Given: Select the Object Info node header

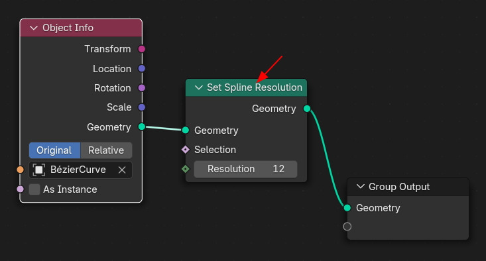Looking at the screenshot, I should click(81, 28).
